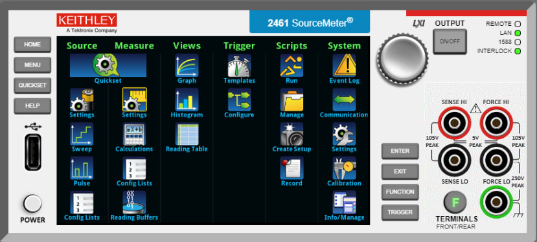The height and width of the screenshot is (242, 537).
Task: Open Trigger Configure flow icon
Action: coord(240,100)
